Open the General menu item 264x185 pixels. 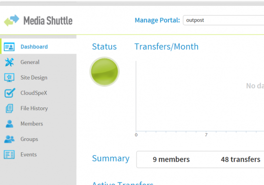coord(30,62)
